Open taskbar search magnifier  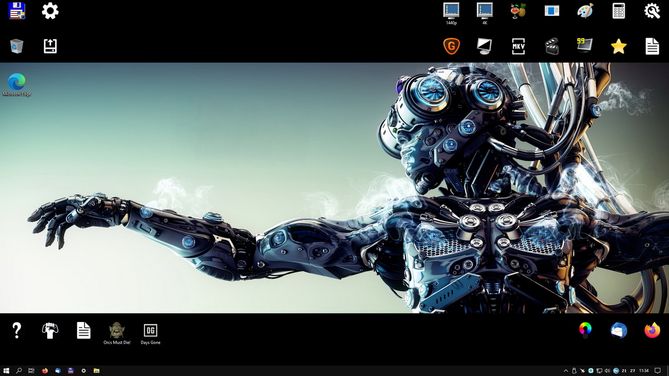click(x=19, y=371)
